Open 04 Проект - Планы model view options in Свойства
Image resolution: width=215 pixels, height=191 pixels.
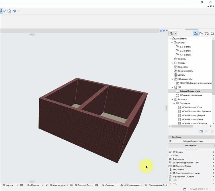pyautogui.click(x=191, y=166)
